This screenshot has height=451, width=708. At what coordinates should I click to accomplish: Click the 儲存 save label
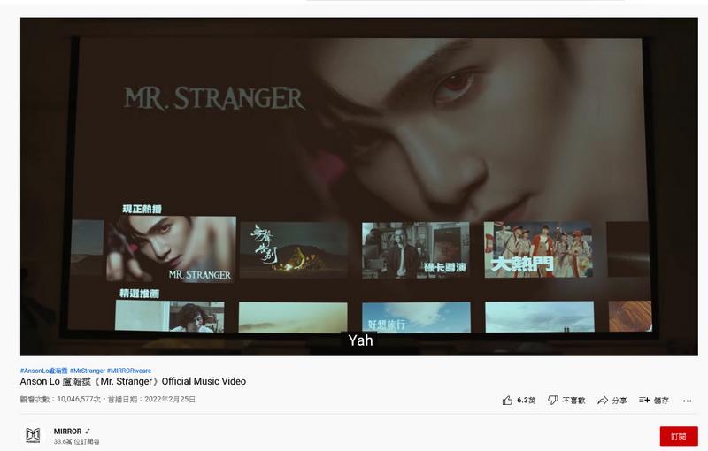[661, 400]
